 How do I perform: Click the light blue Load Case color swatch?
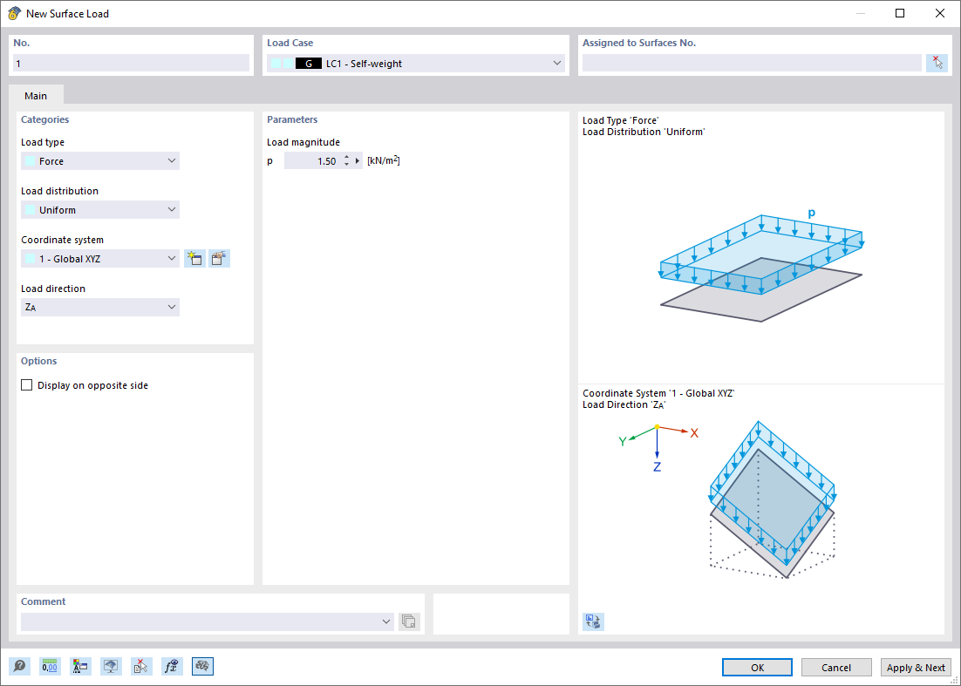point(276,63)
